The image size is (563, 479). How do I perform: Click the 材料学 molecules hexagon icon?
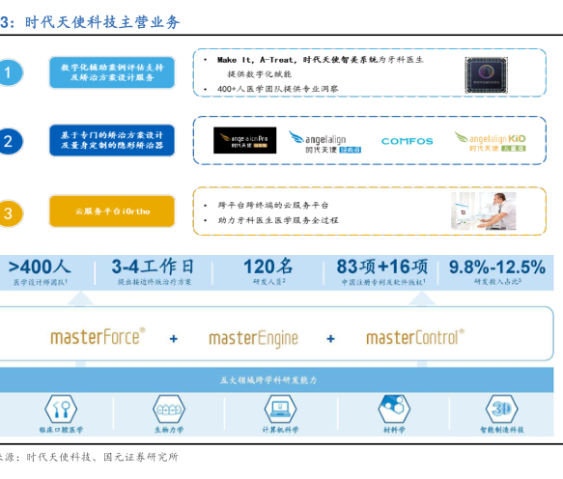(x=394, y=409)
